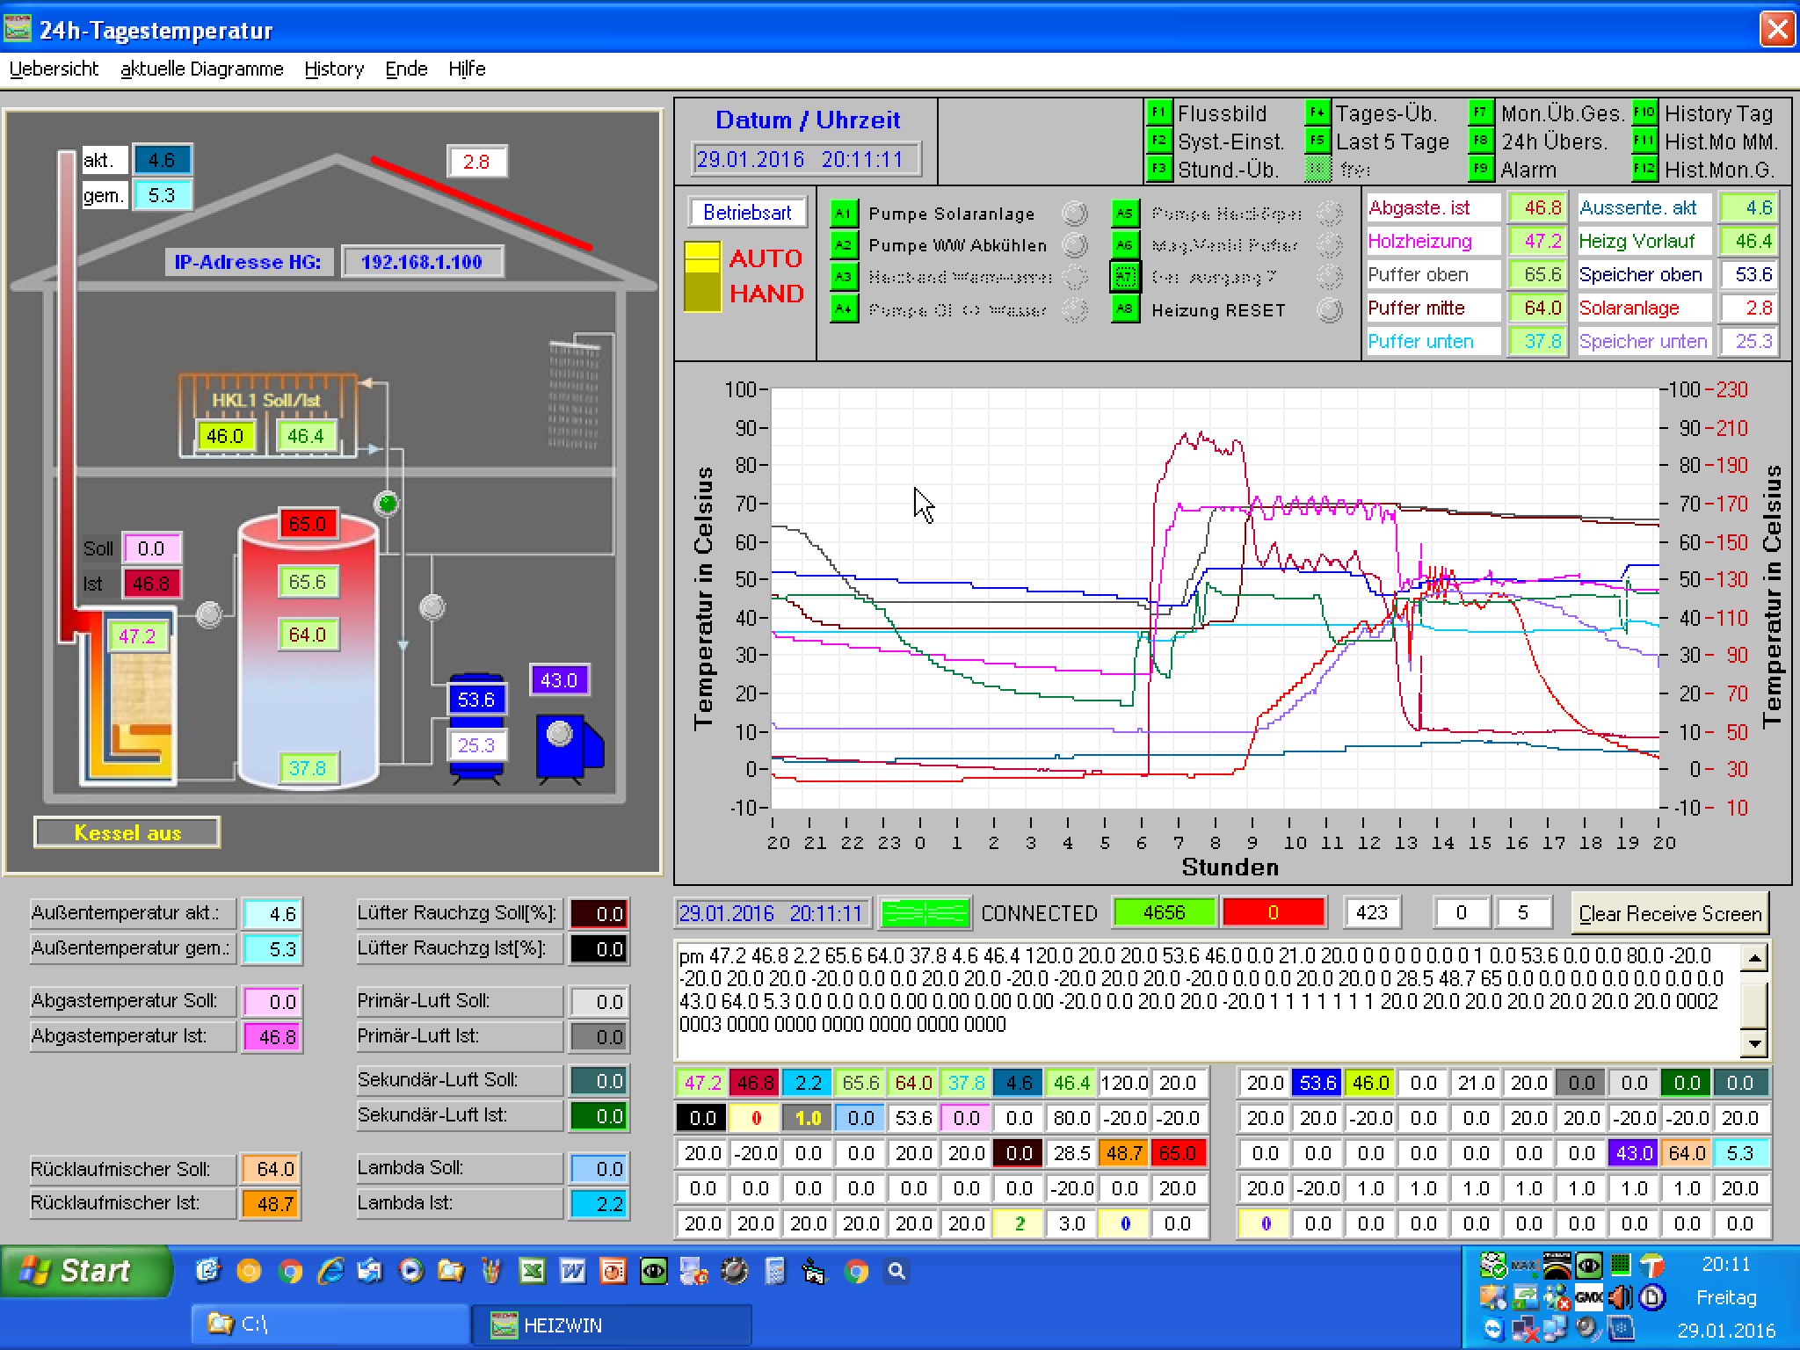
Task: Toggle A1 Pumpe Solaranlage
Action: 843,214
